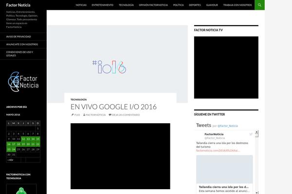Viewport: 292px width, 194px height.
Task: Open TRABAJA CON NOSOTROS menu item
Action: [x=237, y=5]
